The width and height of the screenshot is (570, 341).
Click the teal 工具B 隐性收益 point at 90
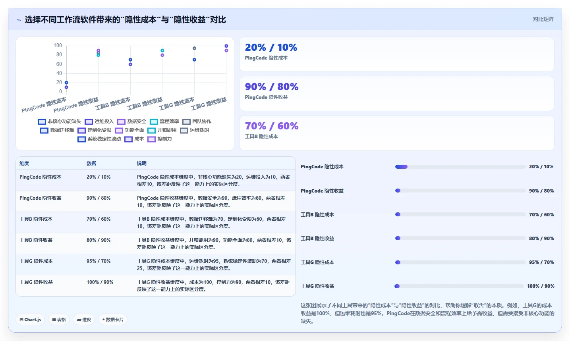coord(162,50)
